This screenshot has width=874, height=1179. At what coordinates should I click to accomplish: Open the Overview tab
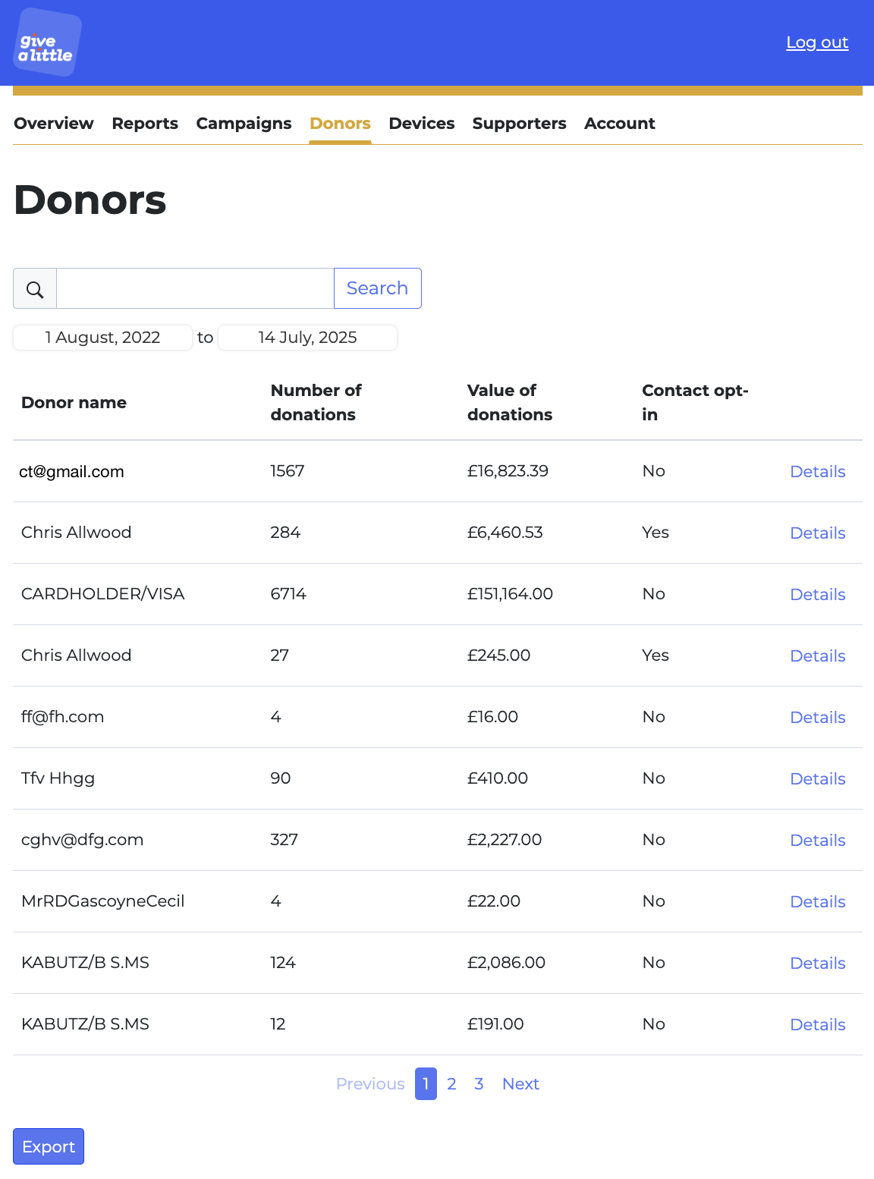click(54, 124)
